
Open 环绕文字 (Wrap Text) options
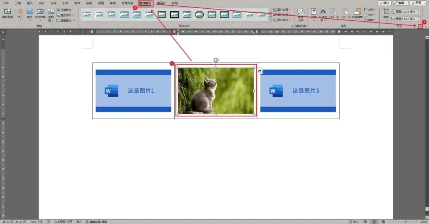point(323,15)
